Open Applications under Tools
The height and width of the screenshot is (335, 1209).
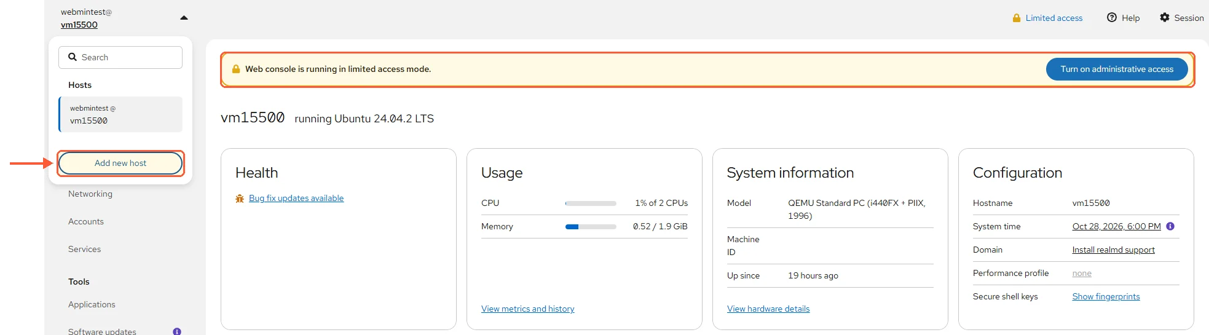pos(92,304)
